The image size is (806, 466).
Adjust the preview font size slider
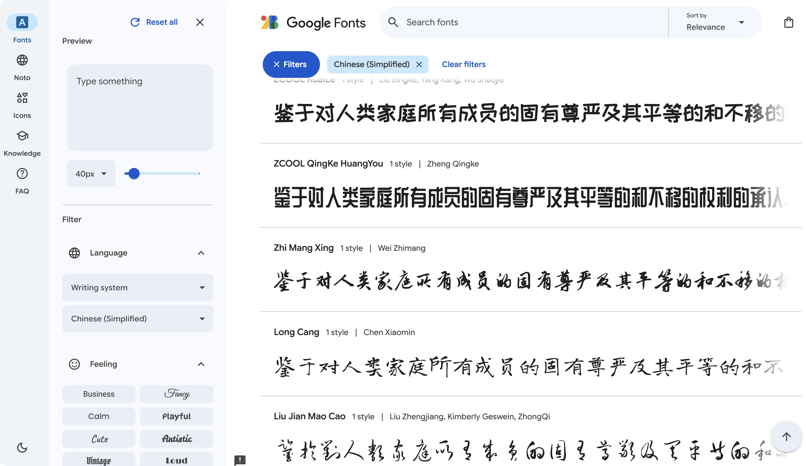[x=162, y=173]
